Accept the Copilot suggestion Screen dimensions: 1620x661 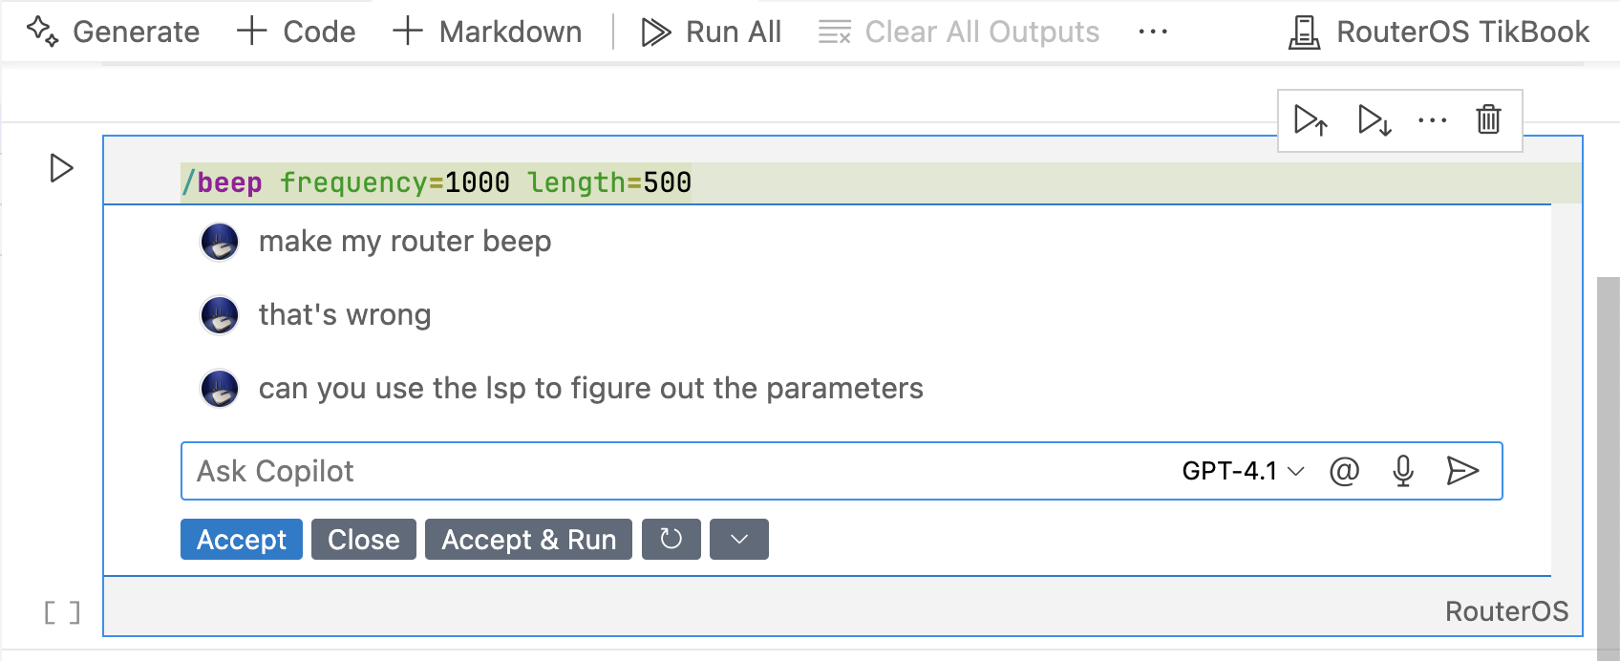(x=242, y=540)
